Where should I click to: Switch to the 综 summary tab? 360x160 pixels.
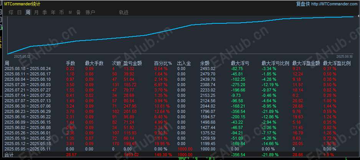[11, 12]
